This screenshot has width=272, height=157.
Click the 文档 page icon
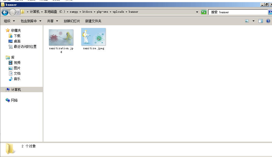(x=11, y=73)
